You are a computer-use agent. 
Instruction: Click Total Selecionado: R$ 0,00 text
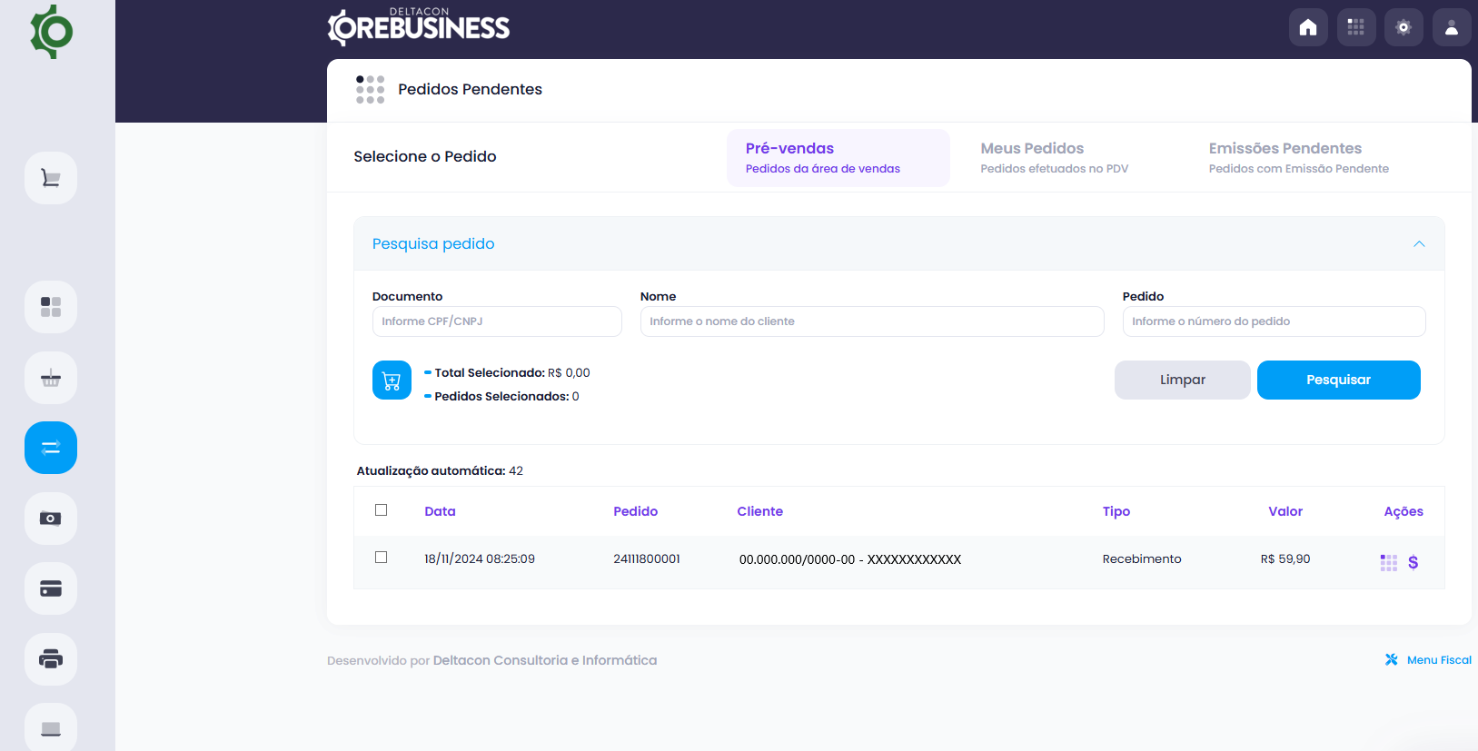pyautogui.click(x=512, y=372)
